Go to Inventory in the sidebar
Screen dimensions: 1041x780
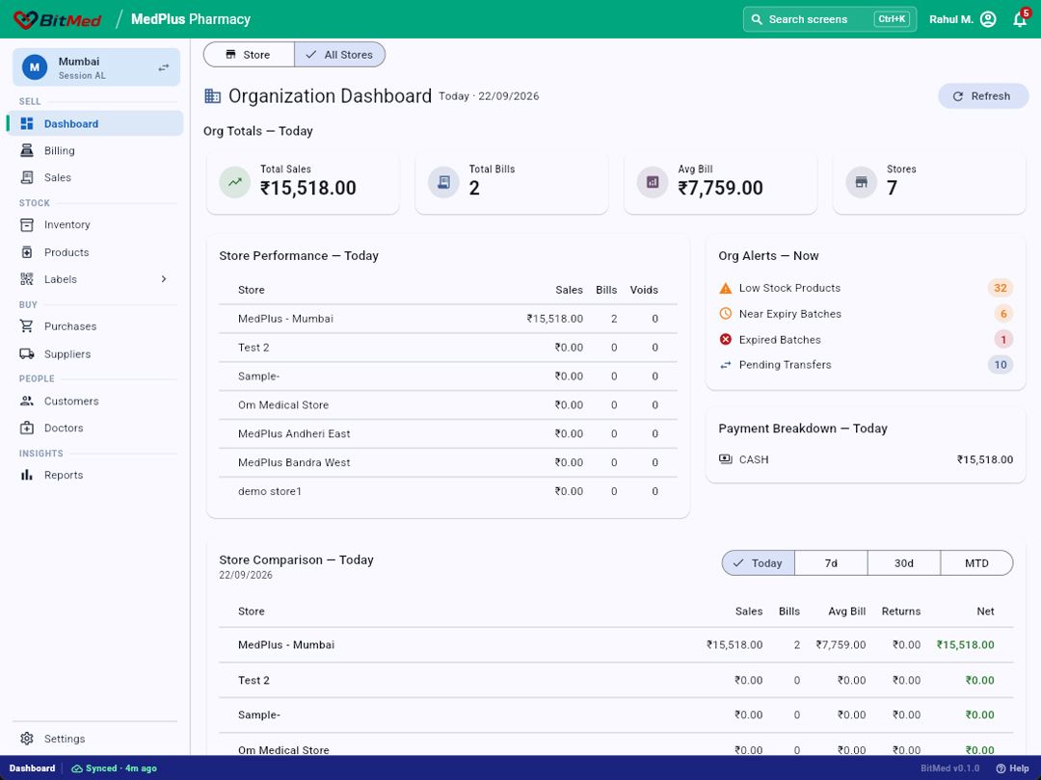95,224
